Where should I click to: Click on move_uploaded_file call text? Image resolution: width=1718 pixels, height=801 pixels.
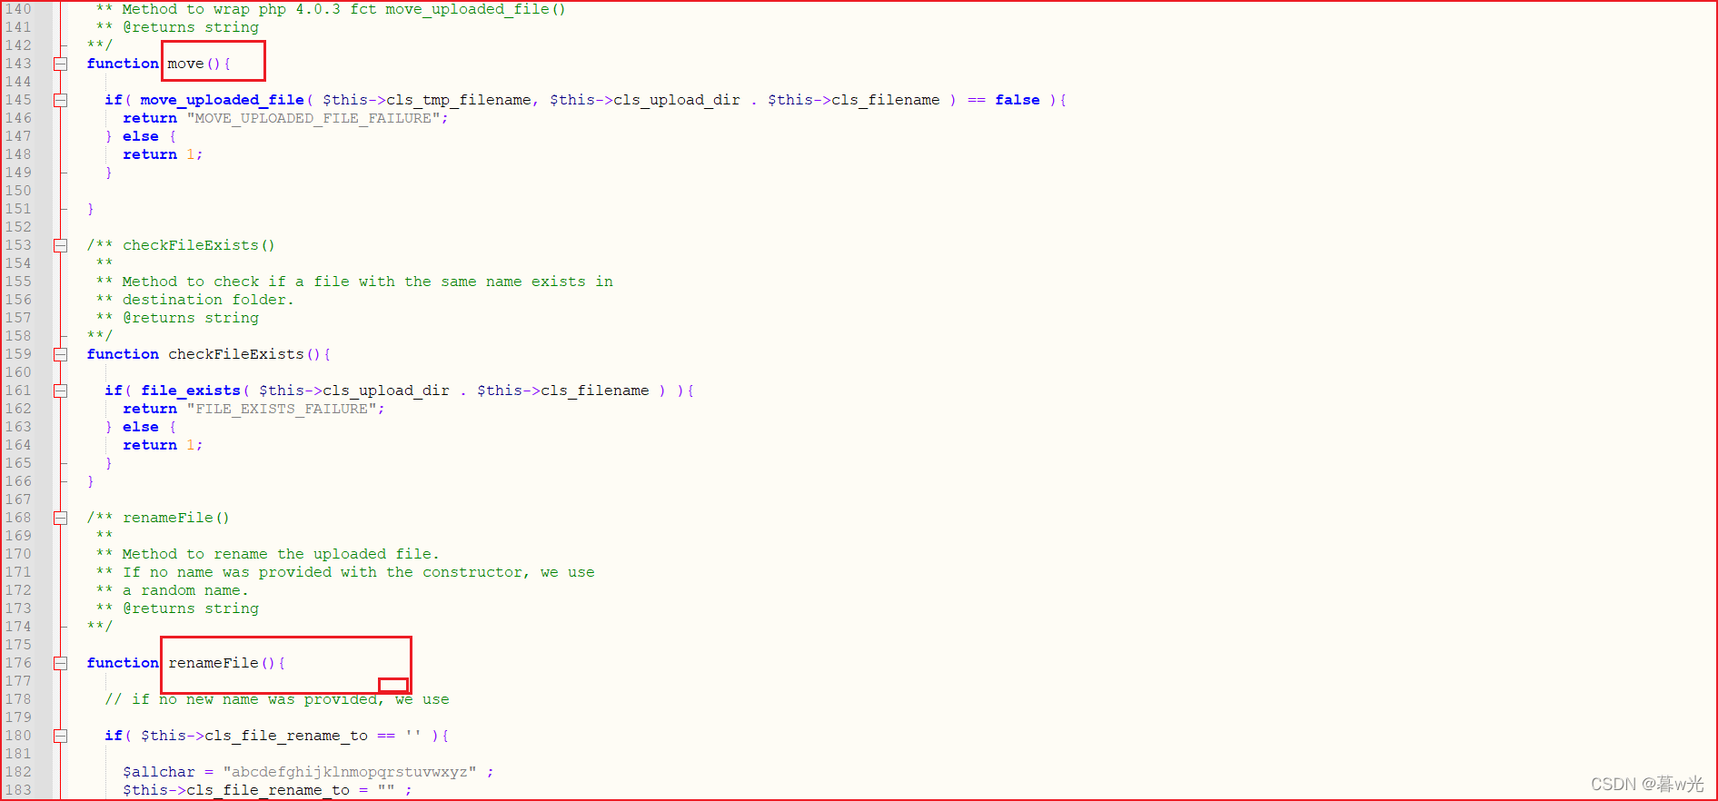pyautogui.click(x=222, y=100)
